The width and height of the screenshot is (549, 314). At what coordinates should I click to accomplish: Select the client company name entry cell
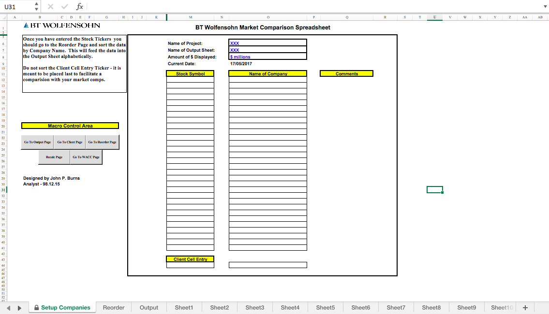[x=268, y=265]
